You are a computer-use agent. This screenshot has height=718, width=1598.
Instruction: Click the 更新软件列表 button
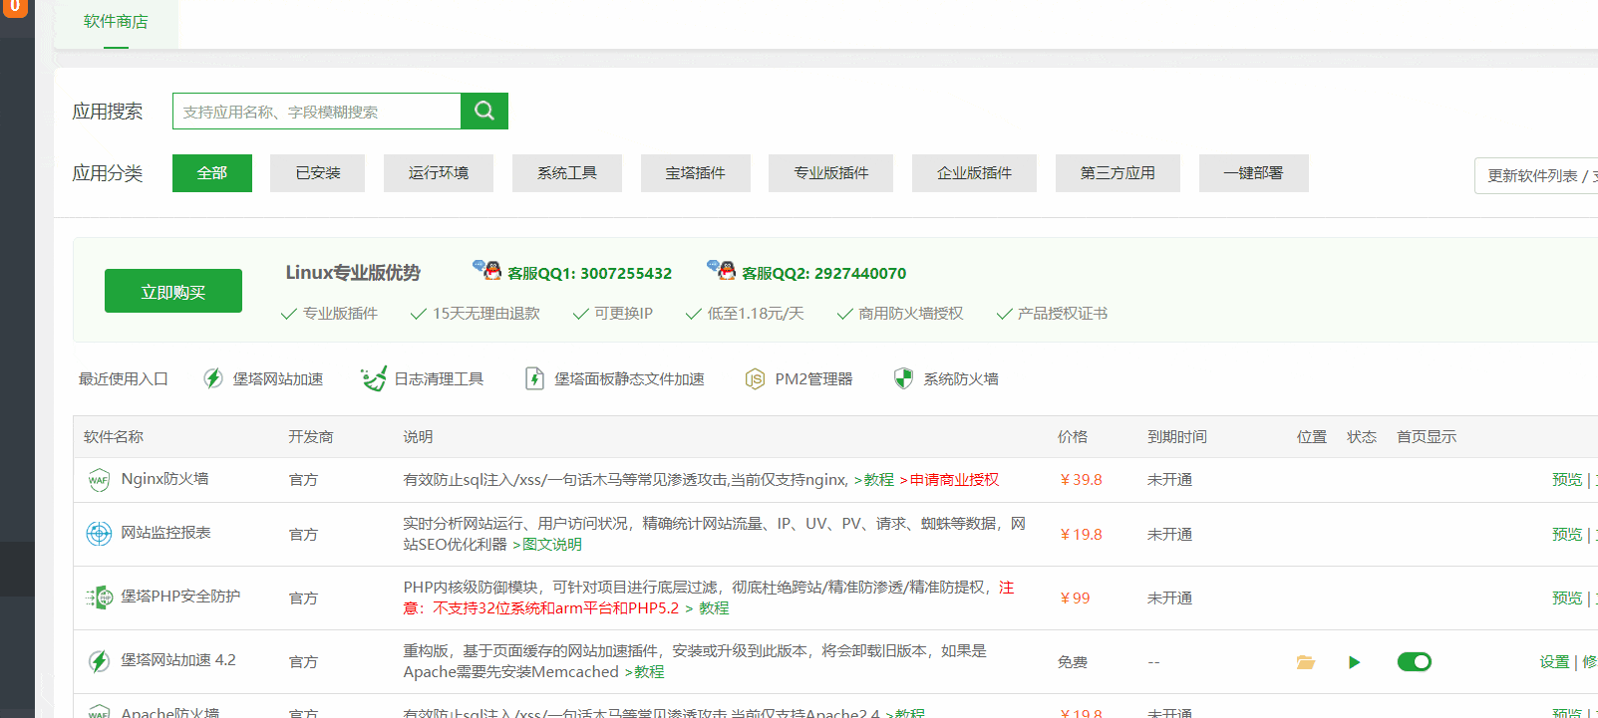pos(1536,175)
